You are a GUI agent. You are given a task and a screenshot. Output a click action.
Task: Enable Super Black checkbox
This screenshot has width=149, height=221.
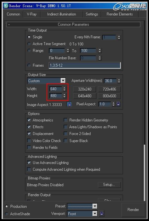(66, 140)
